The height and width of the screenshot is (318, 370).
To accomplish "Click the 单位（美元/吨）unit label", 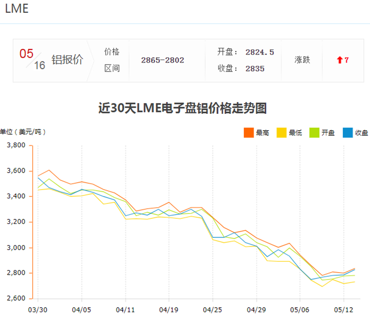I will coord(23,132).
